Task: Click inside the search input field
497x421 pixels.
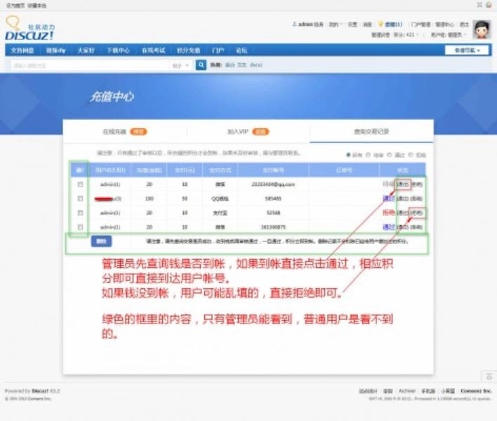Action: tap(91, 65)
